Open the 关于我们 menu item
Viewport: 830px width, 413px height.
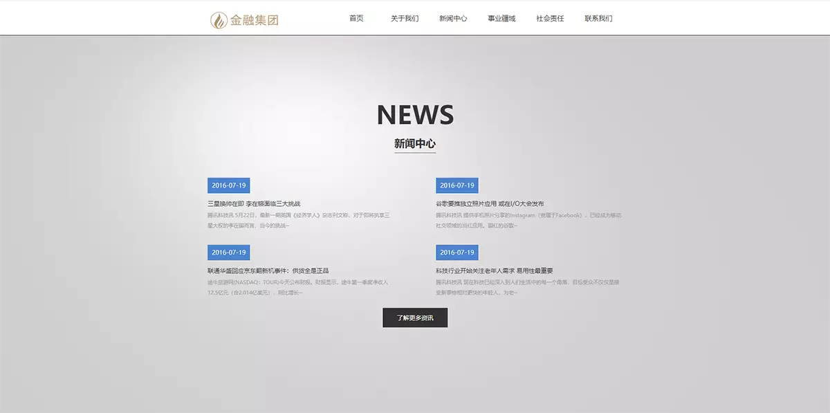click(x=405, y=19)
